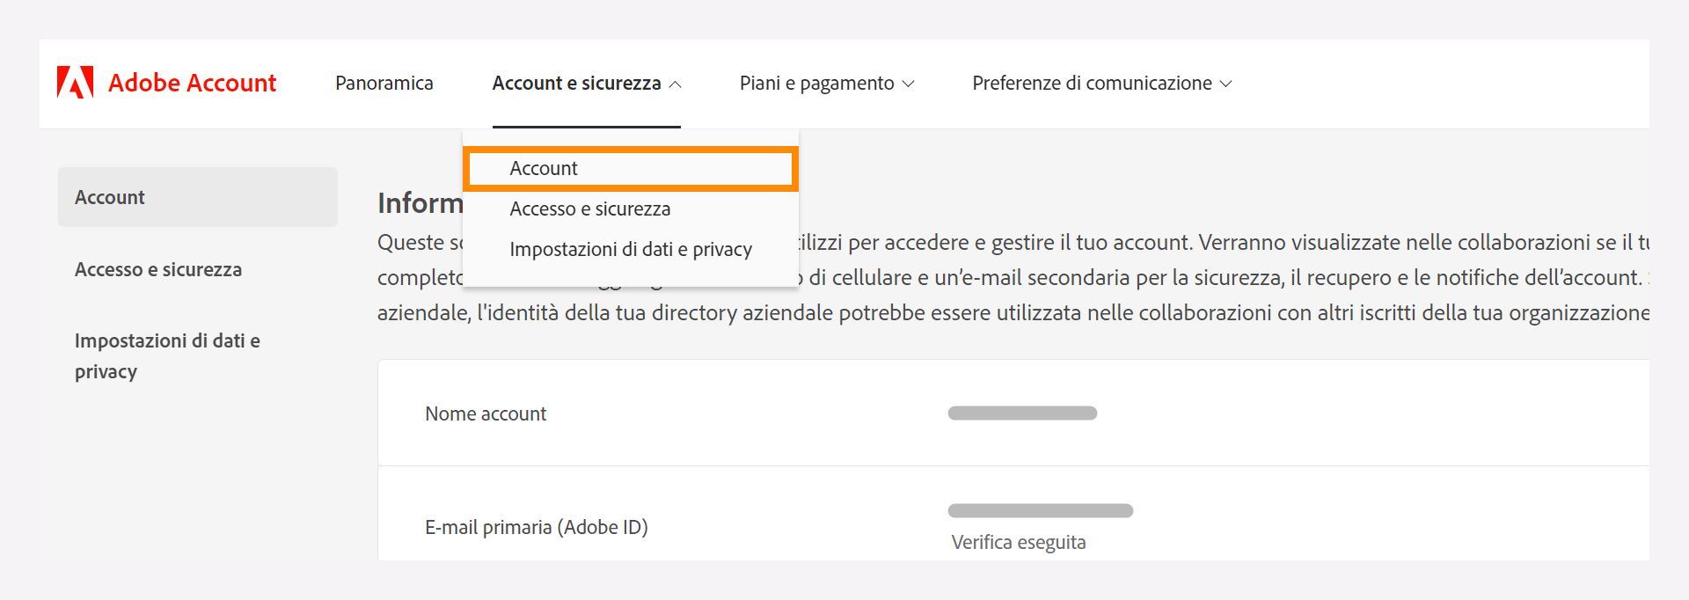Choose Accesso e sicurezza in the dropdown
Viewport: 1689px width, 600px height.
tap(590, 209)
